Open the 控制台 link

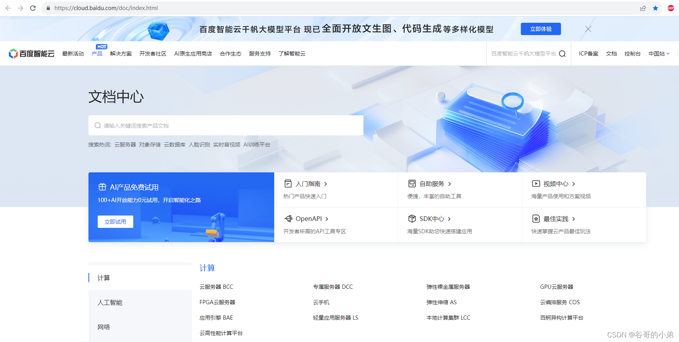[633, 54]
